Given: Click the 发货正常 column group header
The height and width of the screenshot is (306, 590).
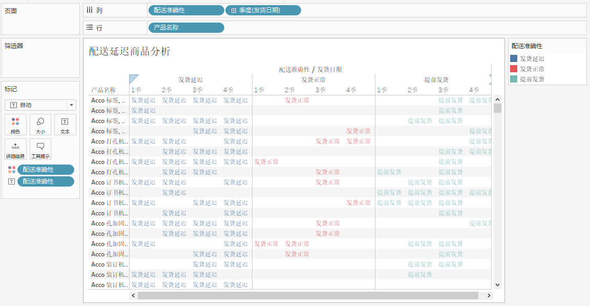Looking at the screenshot, I should 313,79.
